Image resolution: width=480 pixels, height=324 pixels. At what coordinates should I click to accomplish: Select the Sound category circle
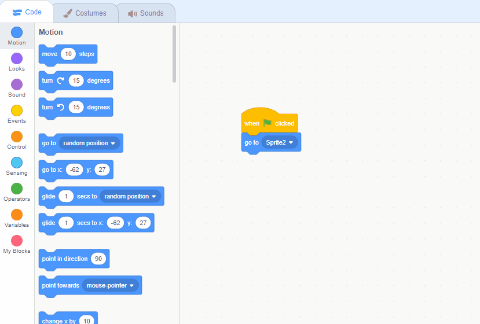[x=17, y=84]
